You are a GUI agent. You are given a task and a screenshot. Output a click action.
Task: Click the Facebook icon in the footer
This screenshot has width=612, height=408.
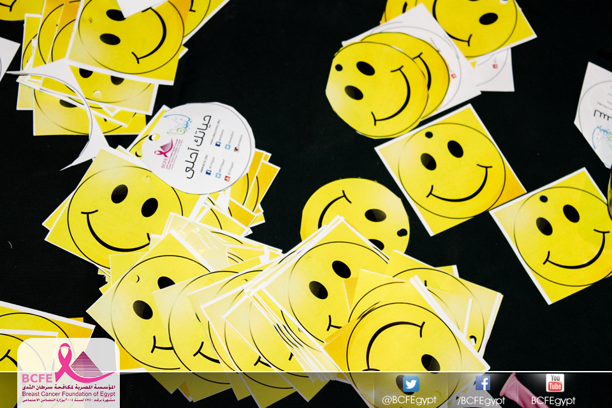483,383
